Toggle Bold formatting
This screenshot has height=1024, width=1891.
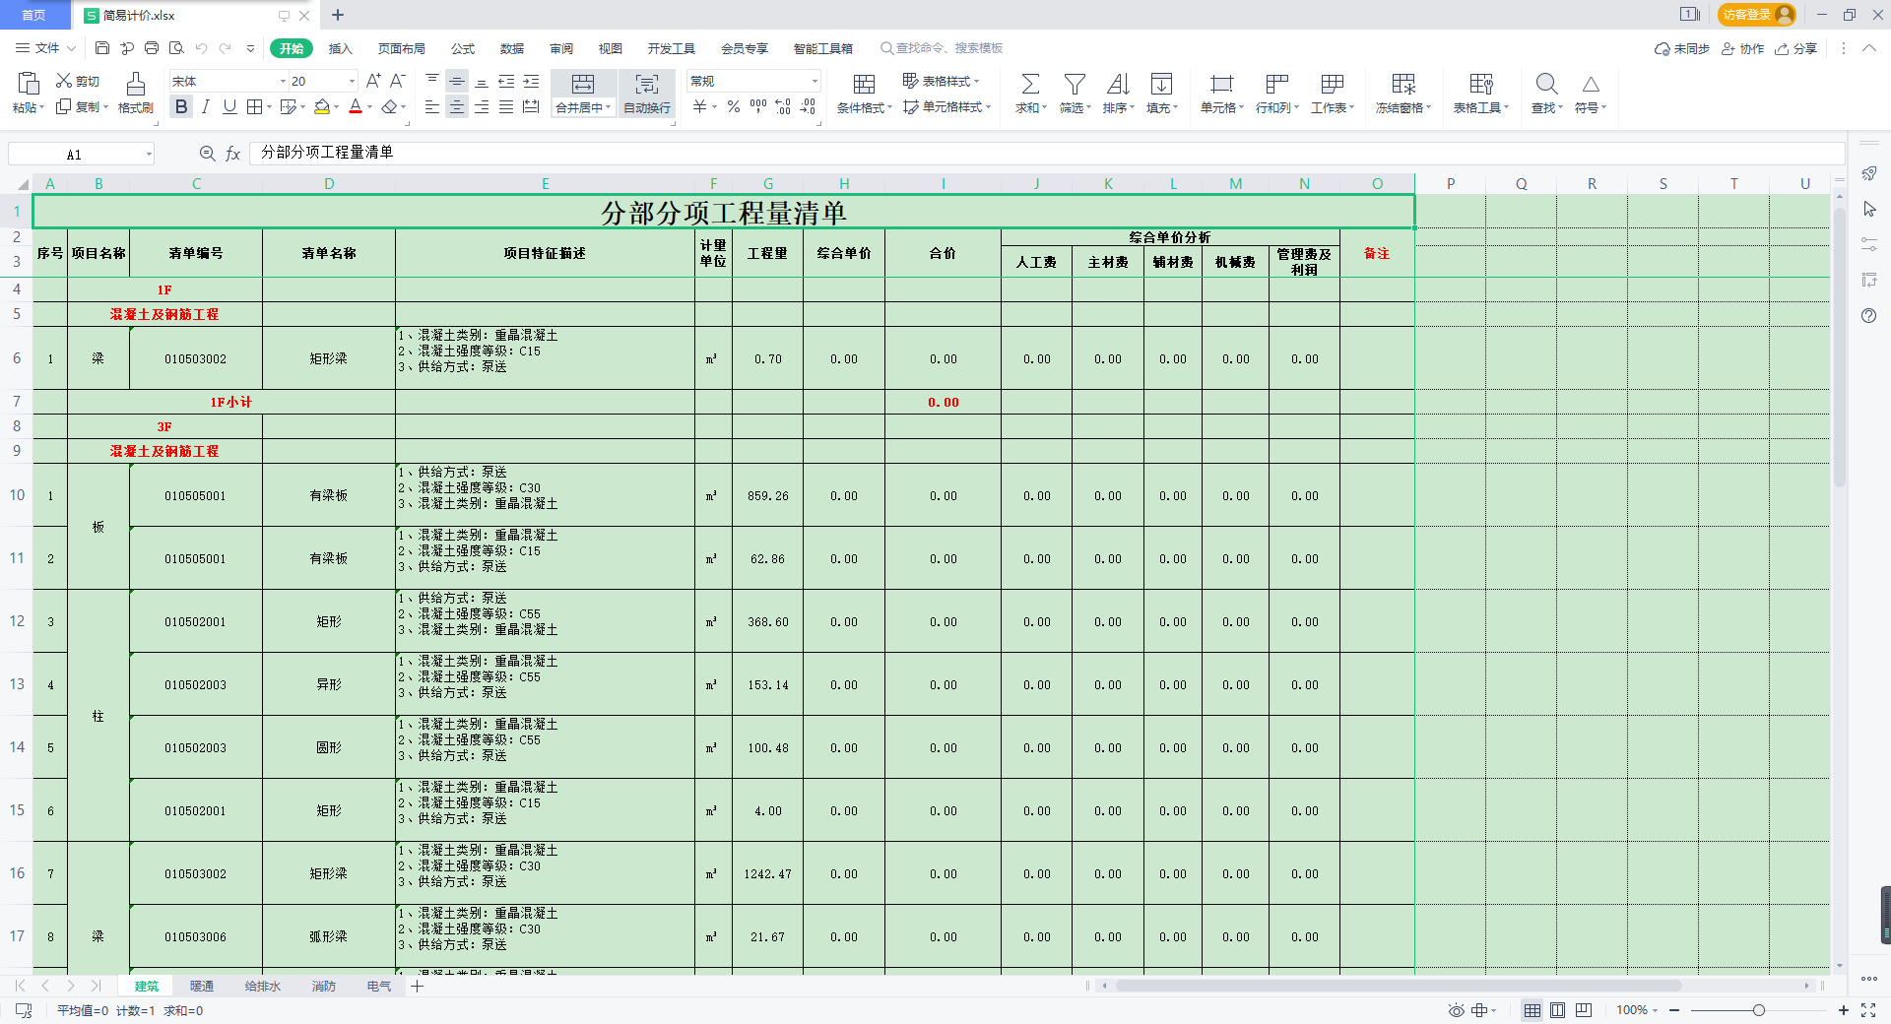[181, 107]
